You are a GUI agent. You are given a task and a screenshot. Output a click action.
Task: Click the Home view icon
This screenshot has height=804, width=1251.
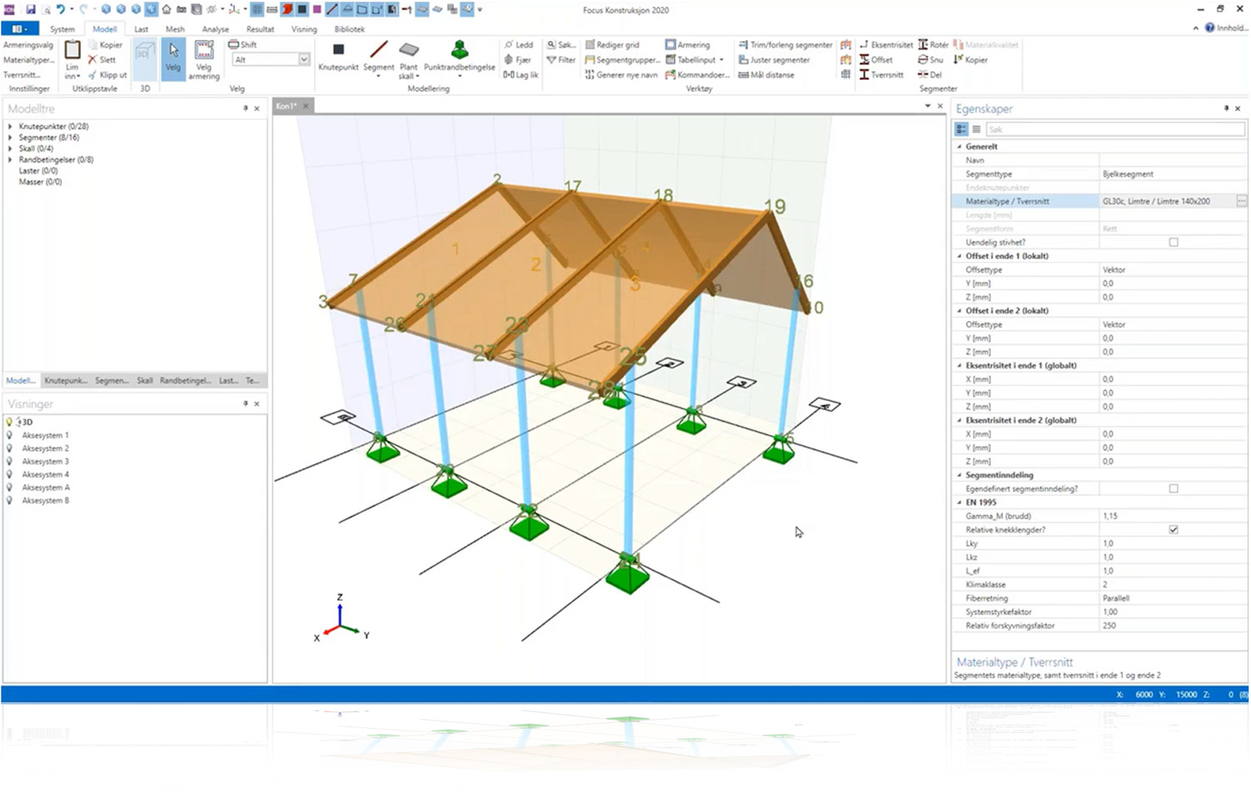coord(166,9)
